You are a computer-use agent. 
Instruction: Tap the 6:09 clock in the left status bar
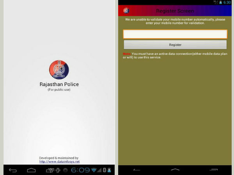pos(80,170)
